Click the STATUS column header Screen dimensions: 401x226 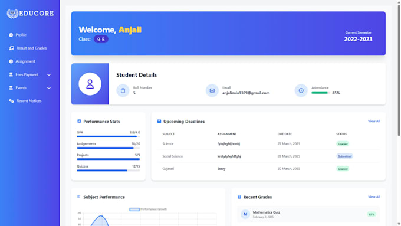(341, 134)
